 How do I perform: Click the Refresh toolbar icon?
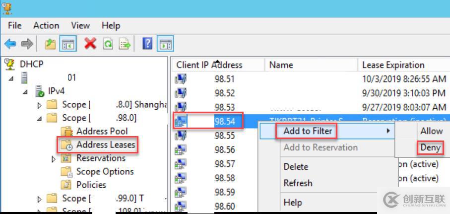tap(108, 44)
